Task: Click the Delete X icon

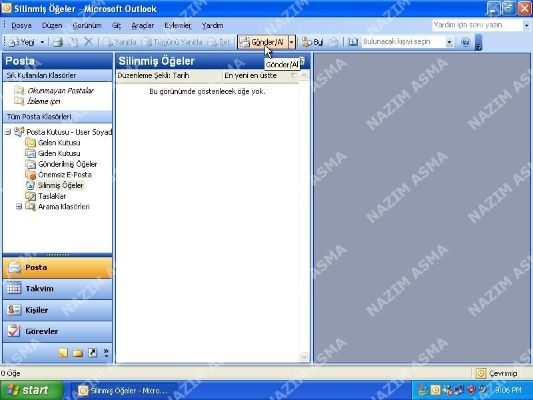Action: [x=88, y=42]
